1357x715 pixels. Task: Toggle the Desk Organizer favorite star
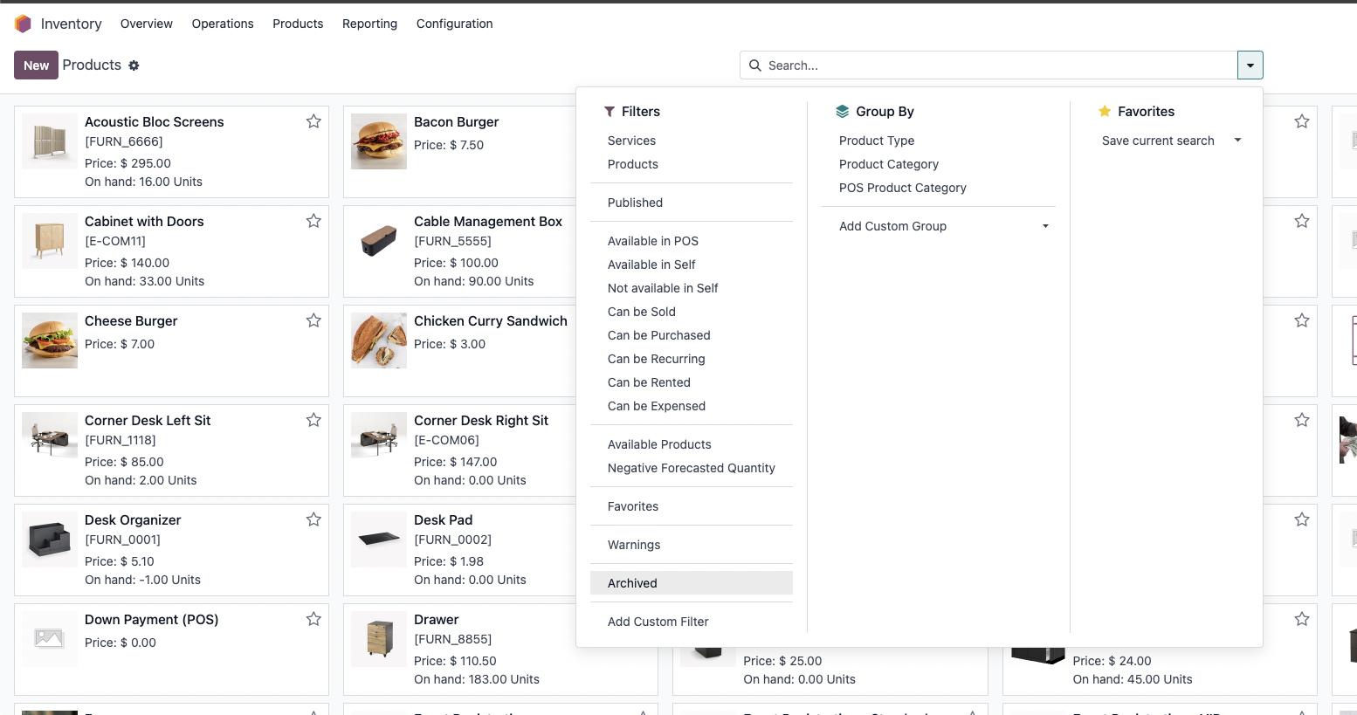[313, 519]
